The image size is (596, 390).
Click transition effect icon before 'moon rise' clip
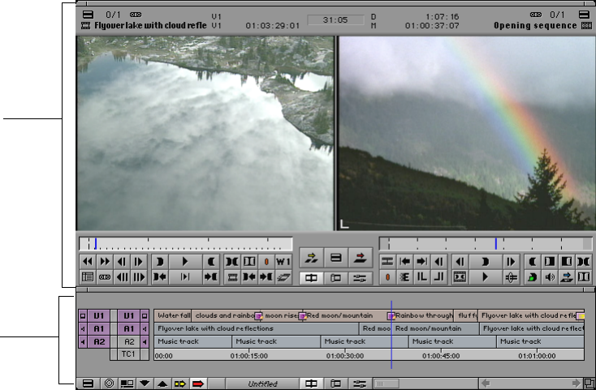258,316
